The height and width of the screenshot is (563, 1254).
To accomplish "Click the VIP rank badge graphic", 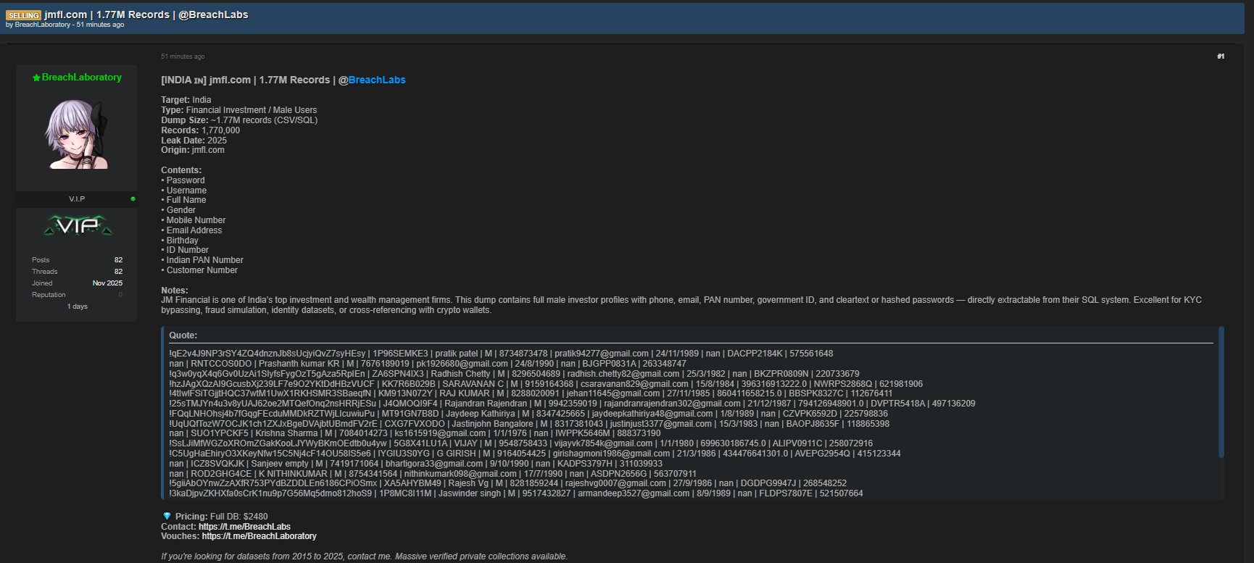I will coord(78,226).
